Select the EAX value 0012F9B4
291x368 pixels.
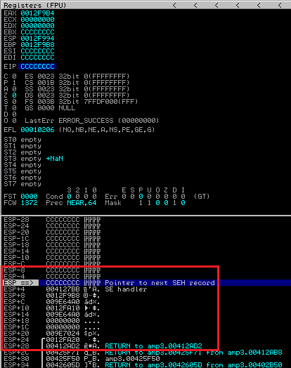click(x=37, y=13)
